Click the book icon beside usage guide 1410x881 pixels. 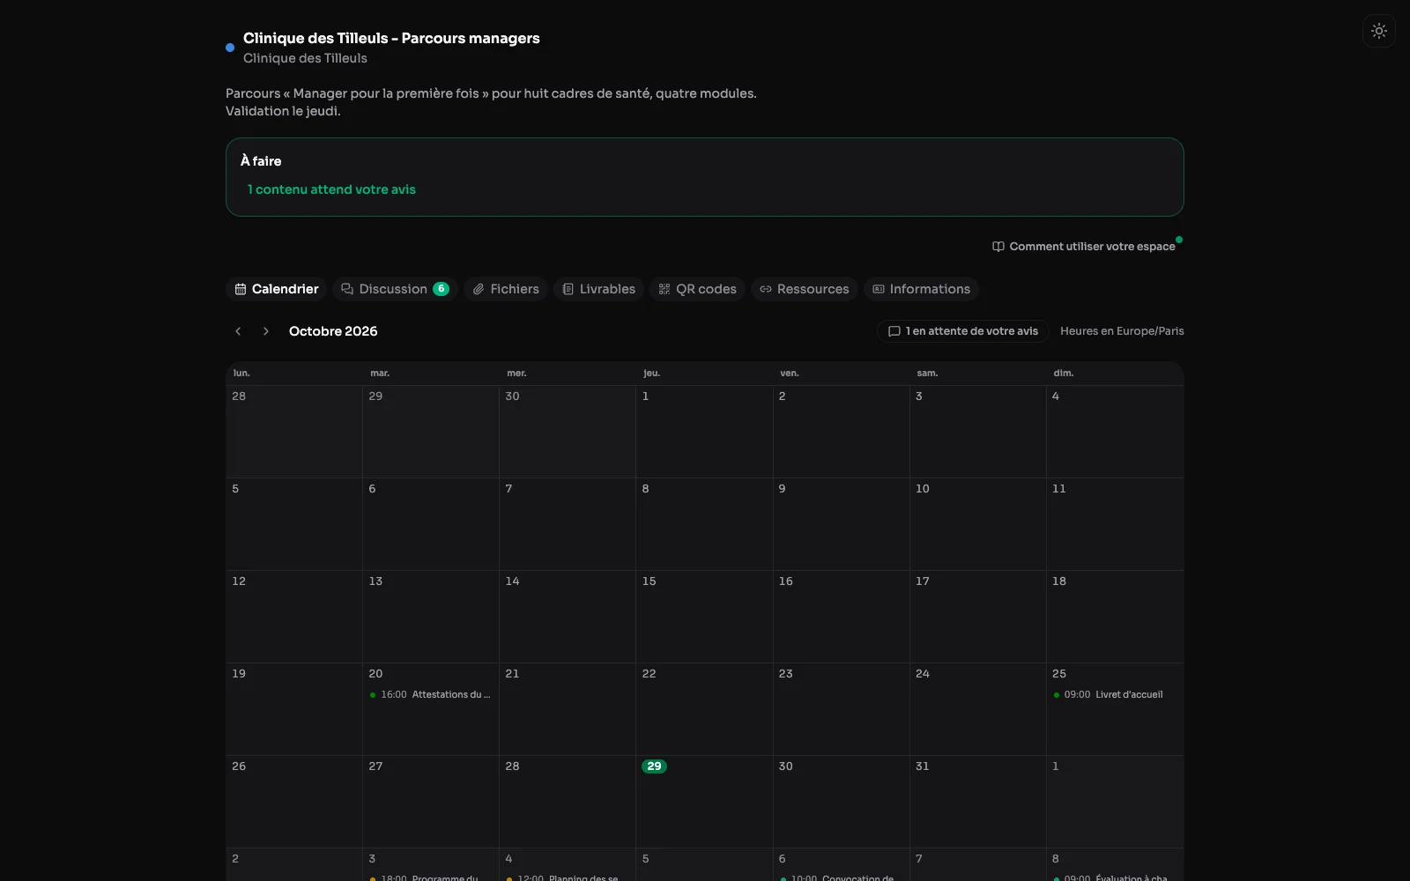(x=998, y=247)
